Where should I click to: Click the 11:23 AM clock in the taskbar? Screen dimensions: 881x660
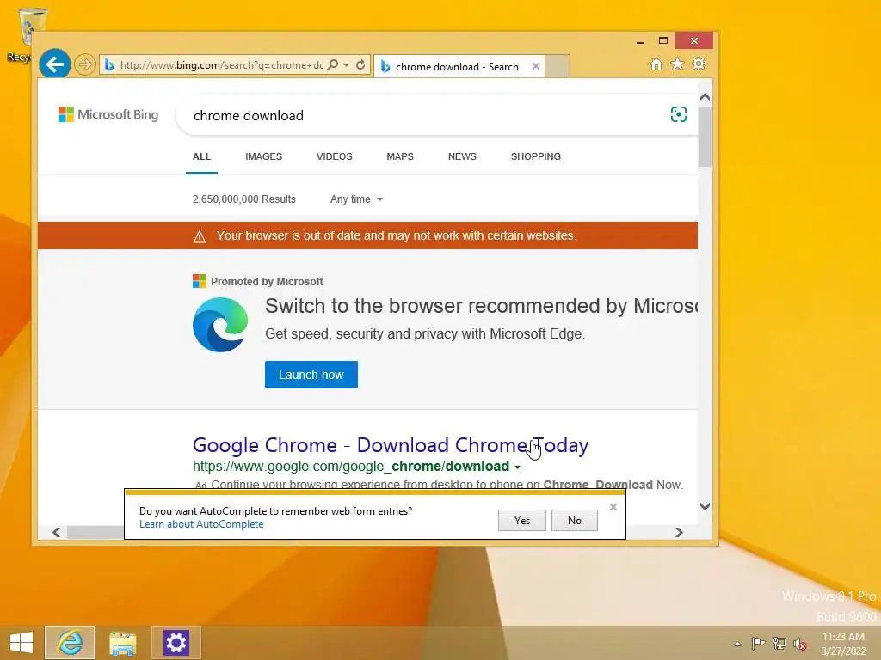click(843, 637)
